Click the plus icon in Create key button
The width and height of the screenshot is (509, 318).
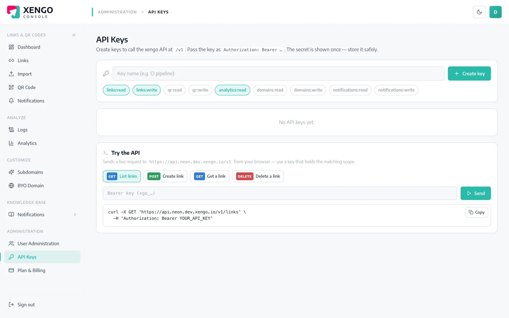coord(457,73)
